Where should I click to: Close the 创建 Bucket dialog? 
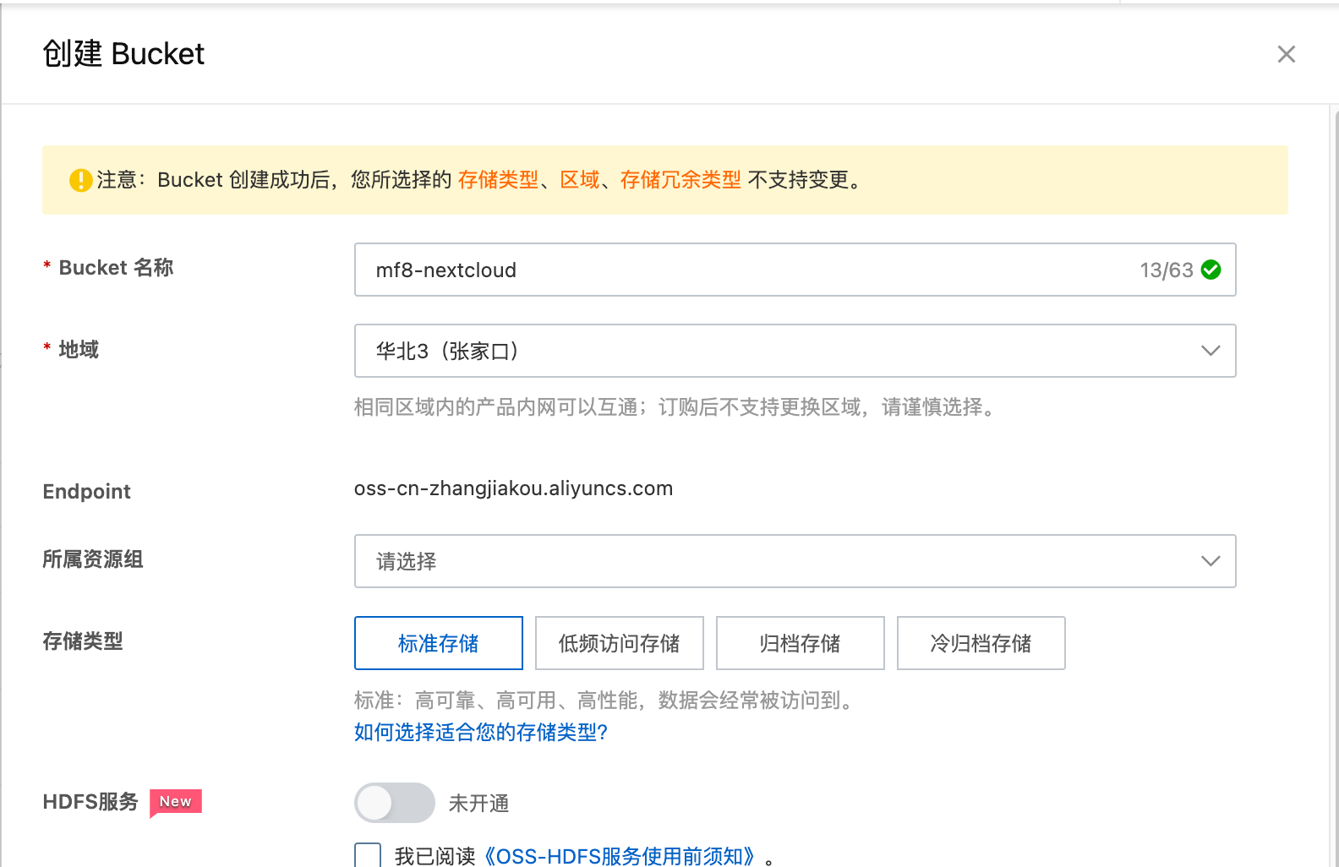click(1286, 54)
